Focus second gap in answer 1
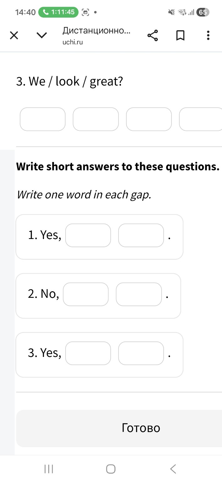 pyautogui.click(x=141, y=235)
